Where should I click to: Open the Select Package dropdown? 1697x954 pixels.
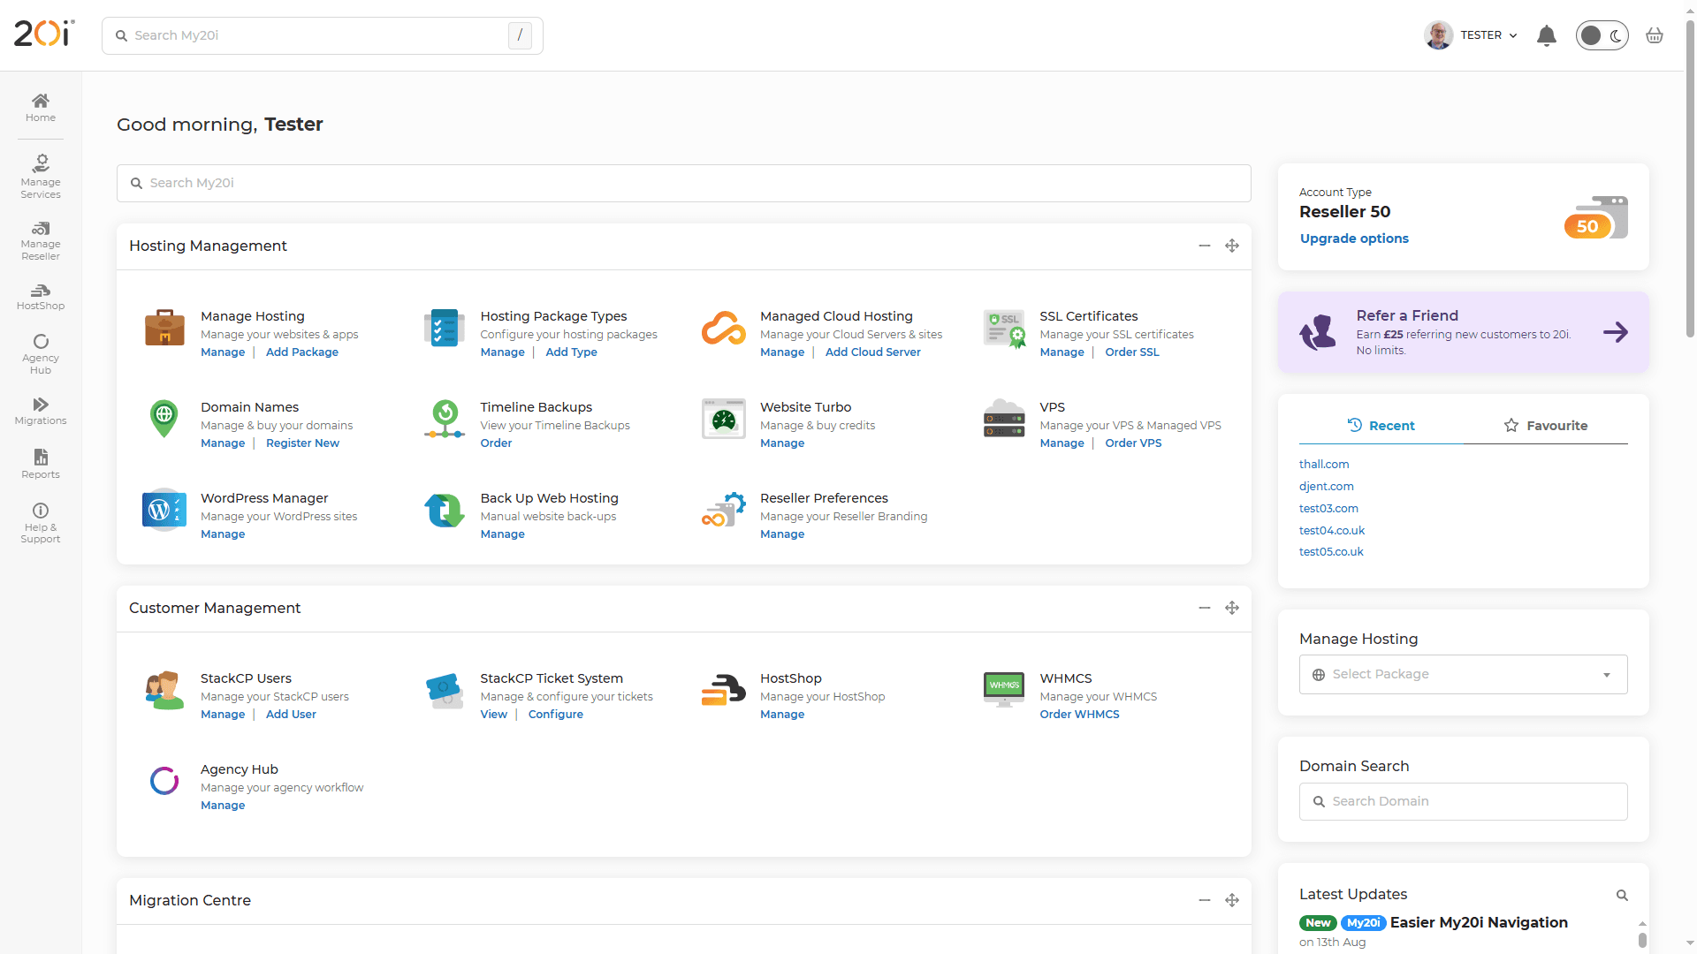1463,674
